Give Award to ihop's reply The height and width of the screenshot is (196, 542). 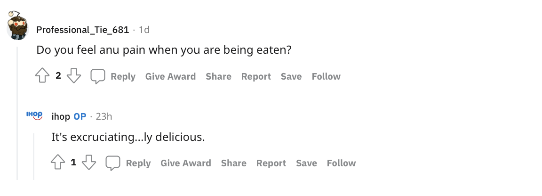pos(185,163)
